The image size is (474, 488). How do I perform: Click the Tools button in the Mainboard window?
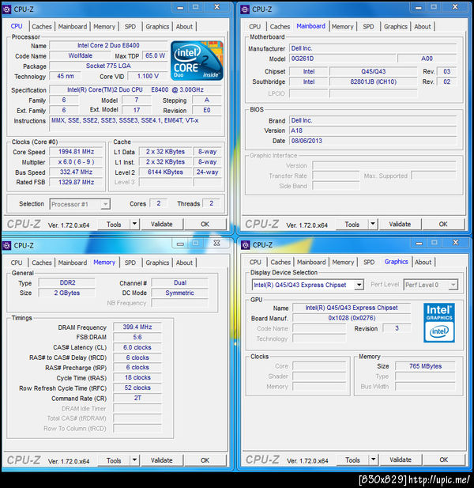click(352, 224)
